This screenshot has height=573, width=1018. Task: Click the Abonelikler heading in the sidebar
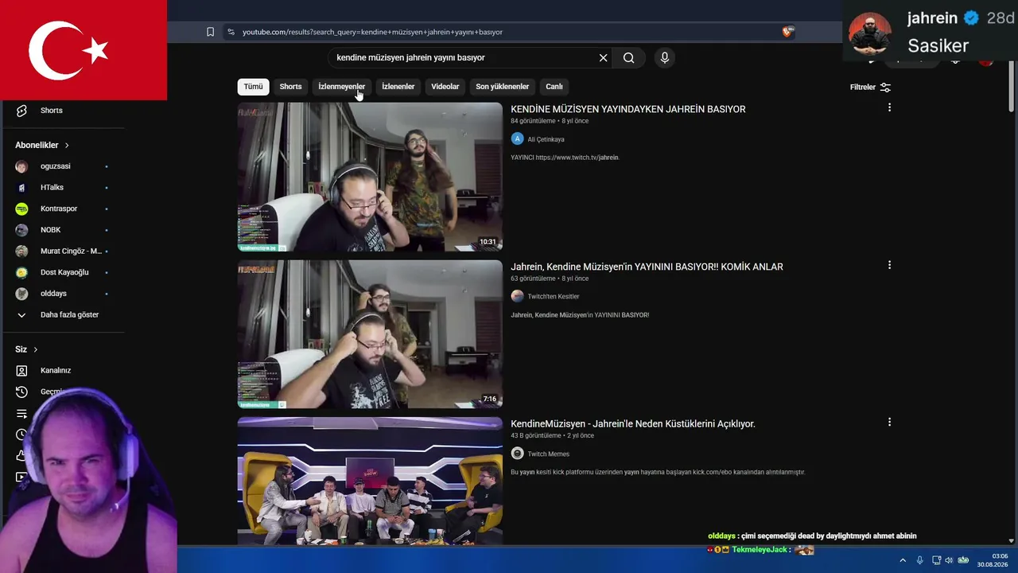click(x=37, y=146)
